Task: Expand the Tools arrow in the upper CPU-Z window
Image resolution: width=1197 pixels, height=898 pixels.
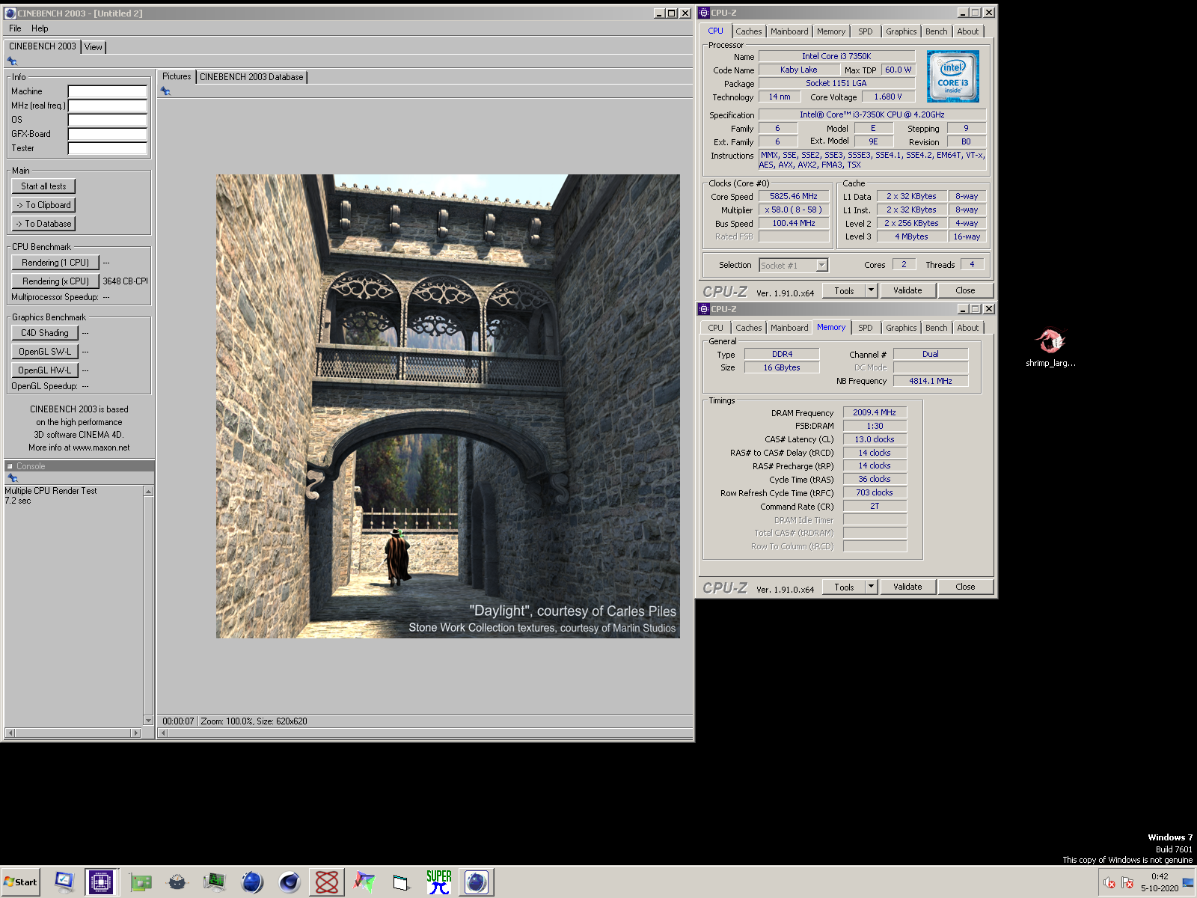Action: [871, 290]
